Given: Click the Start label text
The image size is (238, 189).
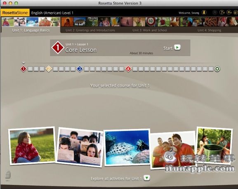Looking at the screenshot, I should pyautogui.click(x=168, y=48).
